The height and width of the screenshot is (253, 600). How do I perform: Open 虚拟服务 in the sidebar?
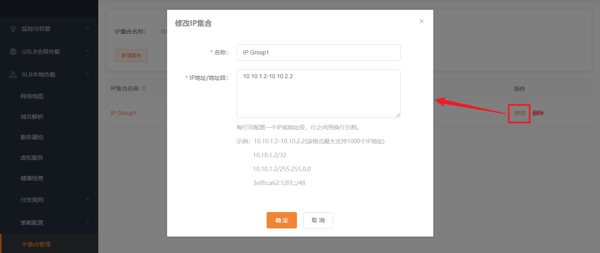(32, 158)
